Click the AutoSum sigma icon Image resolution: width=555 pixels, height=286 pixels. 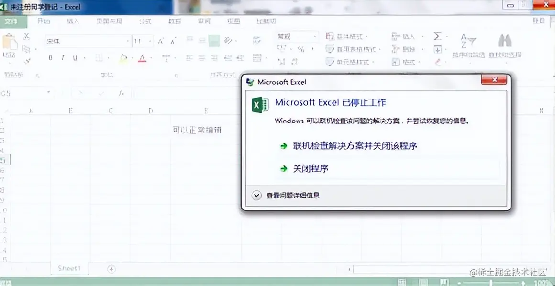click(438, 36)
